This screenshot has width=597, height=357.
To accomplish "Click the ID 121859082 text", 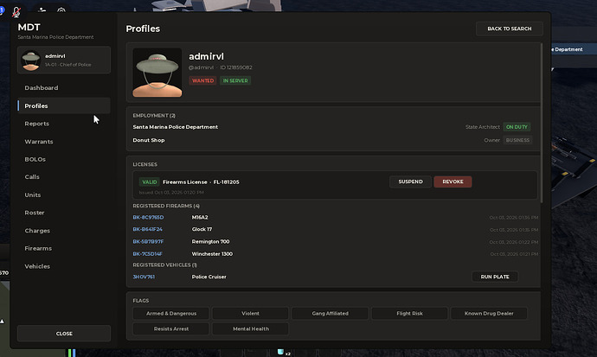I will click(x=236, y=67).
